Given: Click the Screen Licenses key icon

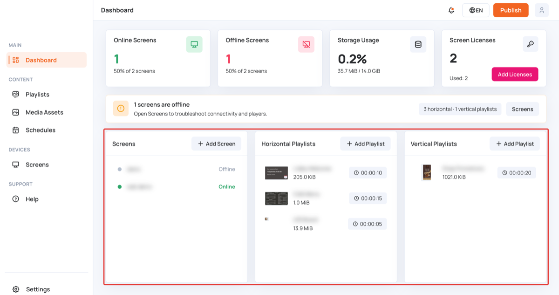Looking at the screenshot, I should [x=530, y=44].
